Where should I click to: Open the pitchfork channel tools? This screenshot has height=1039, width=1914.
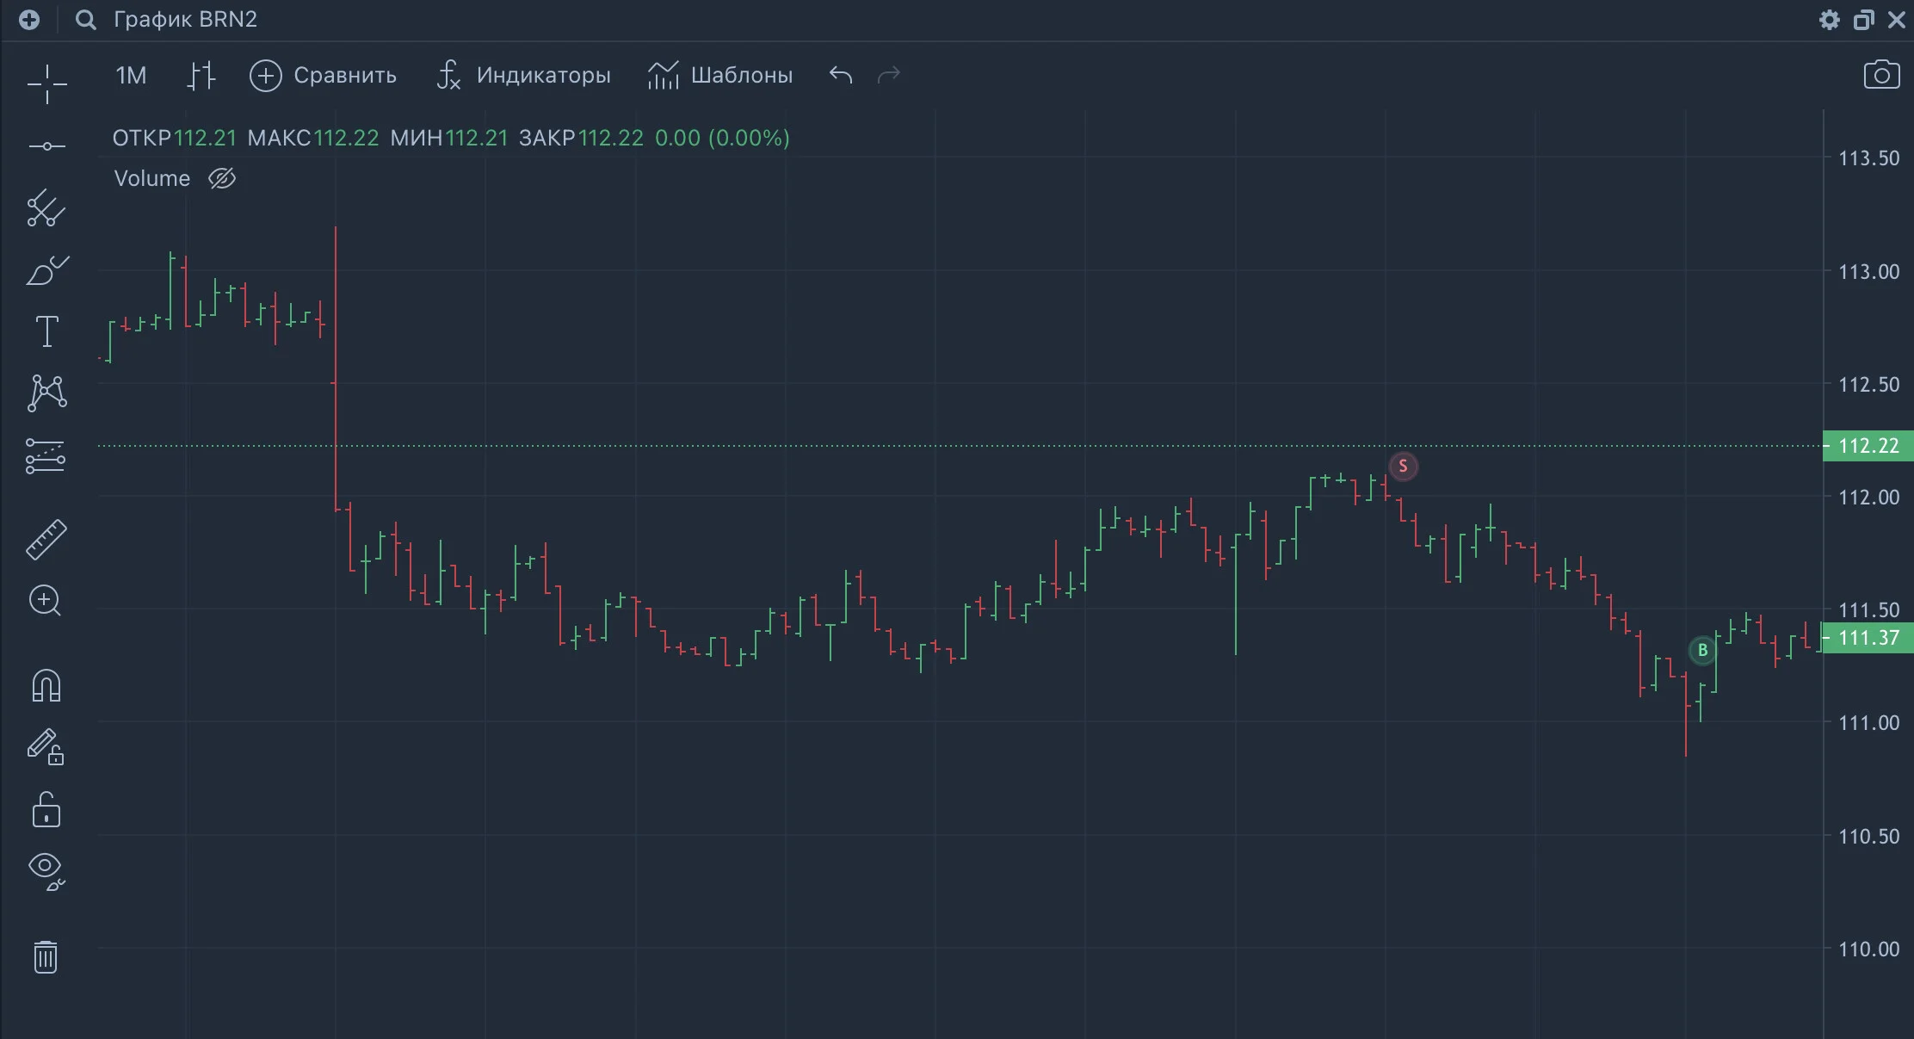point(46,208)
